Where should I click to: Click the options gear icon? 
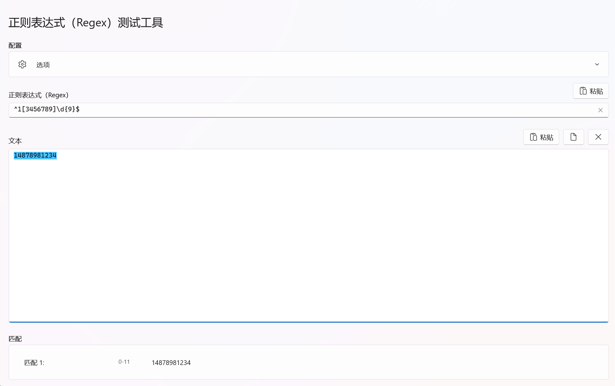pos(22,64)
